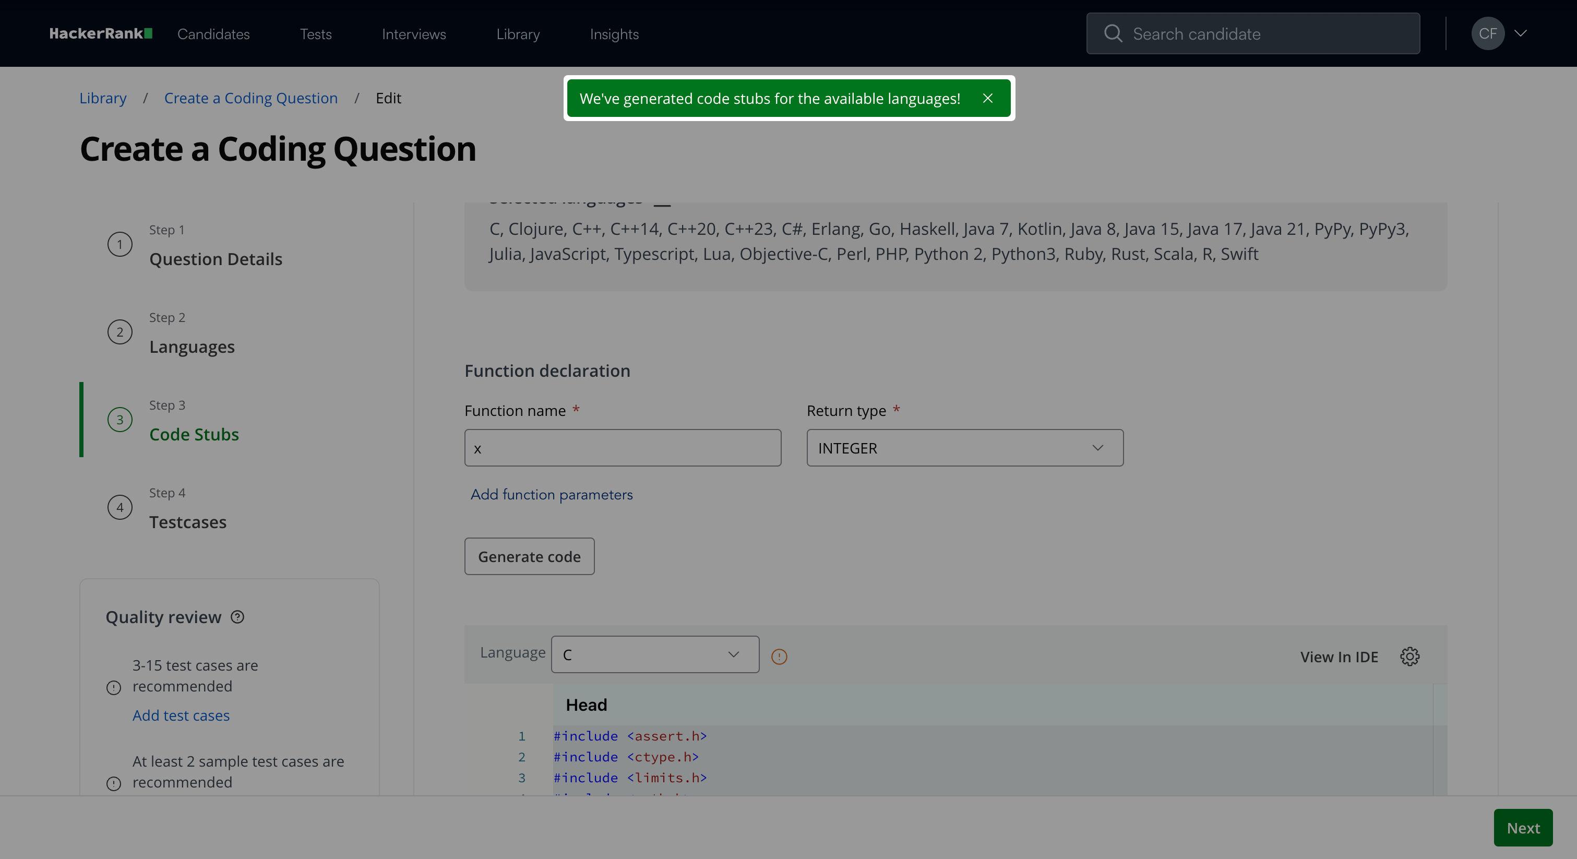
Task: Focus the Function name input field
Action: 622,448
